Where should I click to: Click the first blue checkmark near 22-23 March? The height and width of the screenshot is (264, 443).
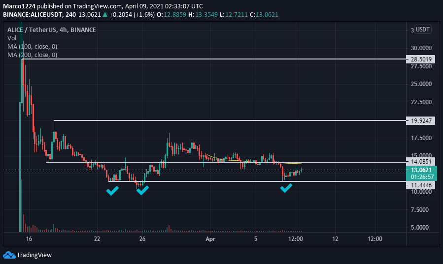tap(112, 191)
